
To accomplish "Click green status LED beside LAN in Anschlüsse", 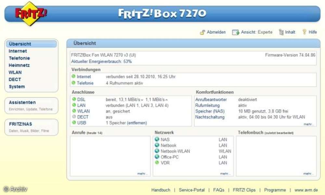I will (x=74, y=105).
